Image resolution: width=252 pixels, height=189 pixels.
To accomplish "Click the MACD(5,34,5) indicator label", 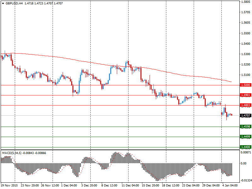I will click(x=12, y=153).
